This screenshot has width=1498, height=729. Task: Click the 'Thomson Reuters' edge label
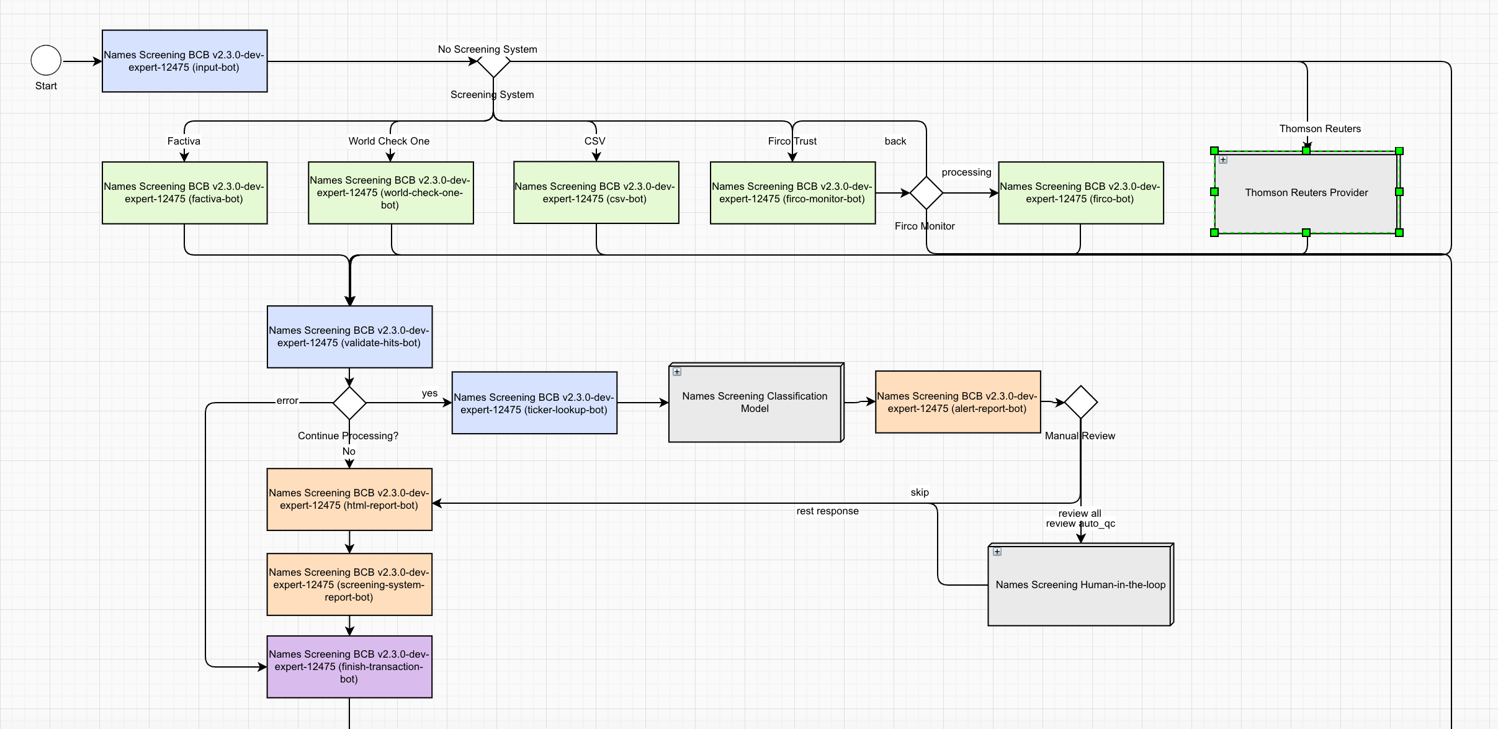coord(1320,128)
